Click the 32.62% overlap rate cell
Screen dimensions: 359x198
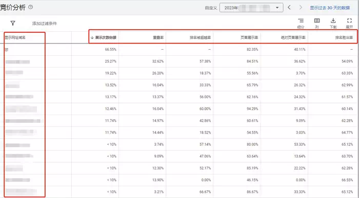tap(158, 61)
